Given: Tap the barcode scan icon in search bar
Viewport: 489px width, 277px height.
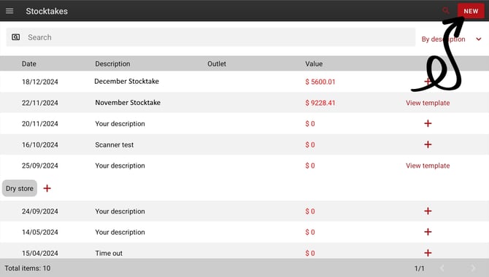Looking at the screenshot, I should 15,37.
